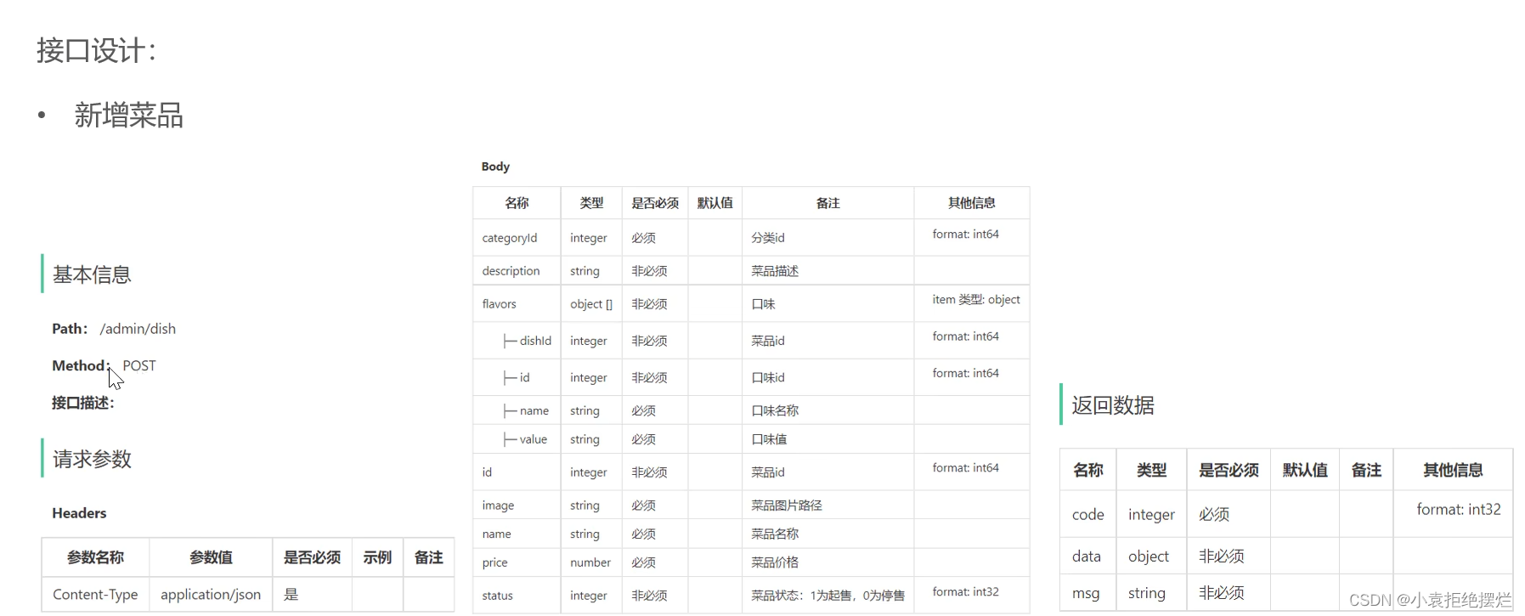Select the 'object' type in the data row
This screenshot has height=616, width=1525.
(x=1149, y=557)
